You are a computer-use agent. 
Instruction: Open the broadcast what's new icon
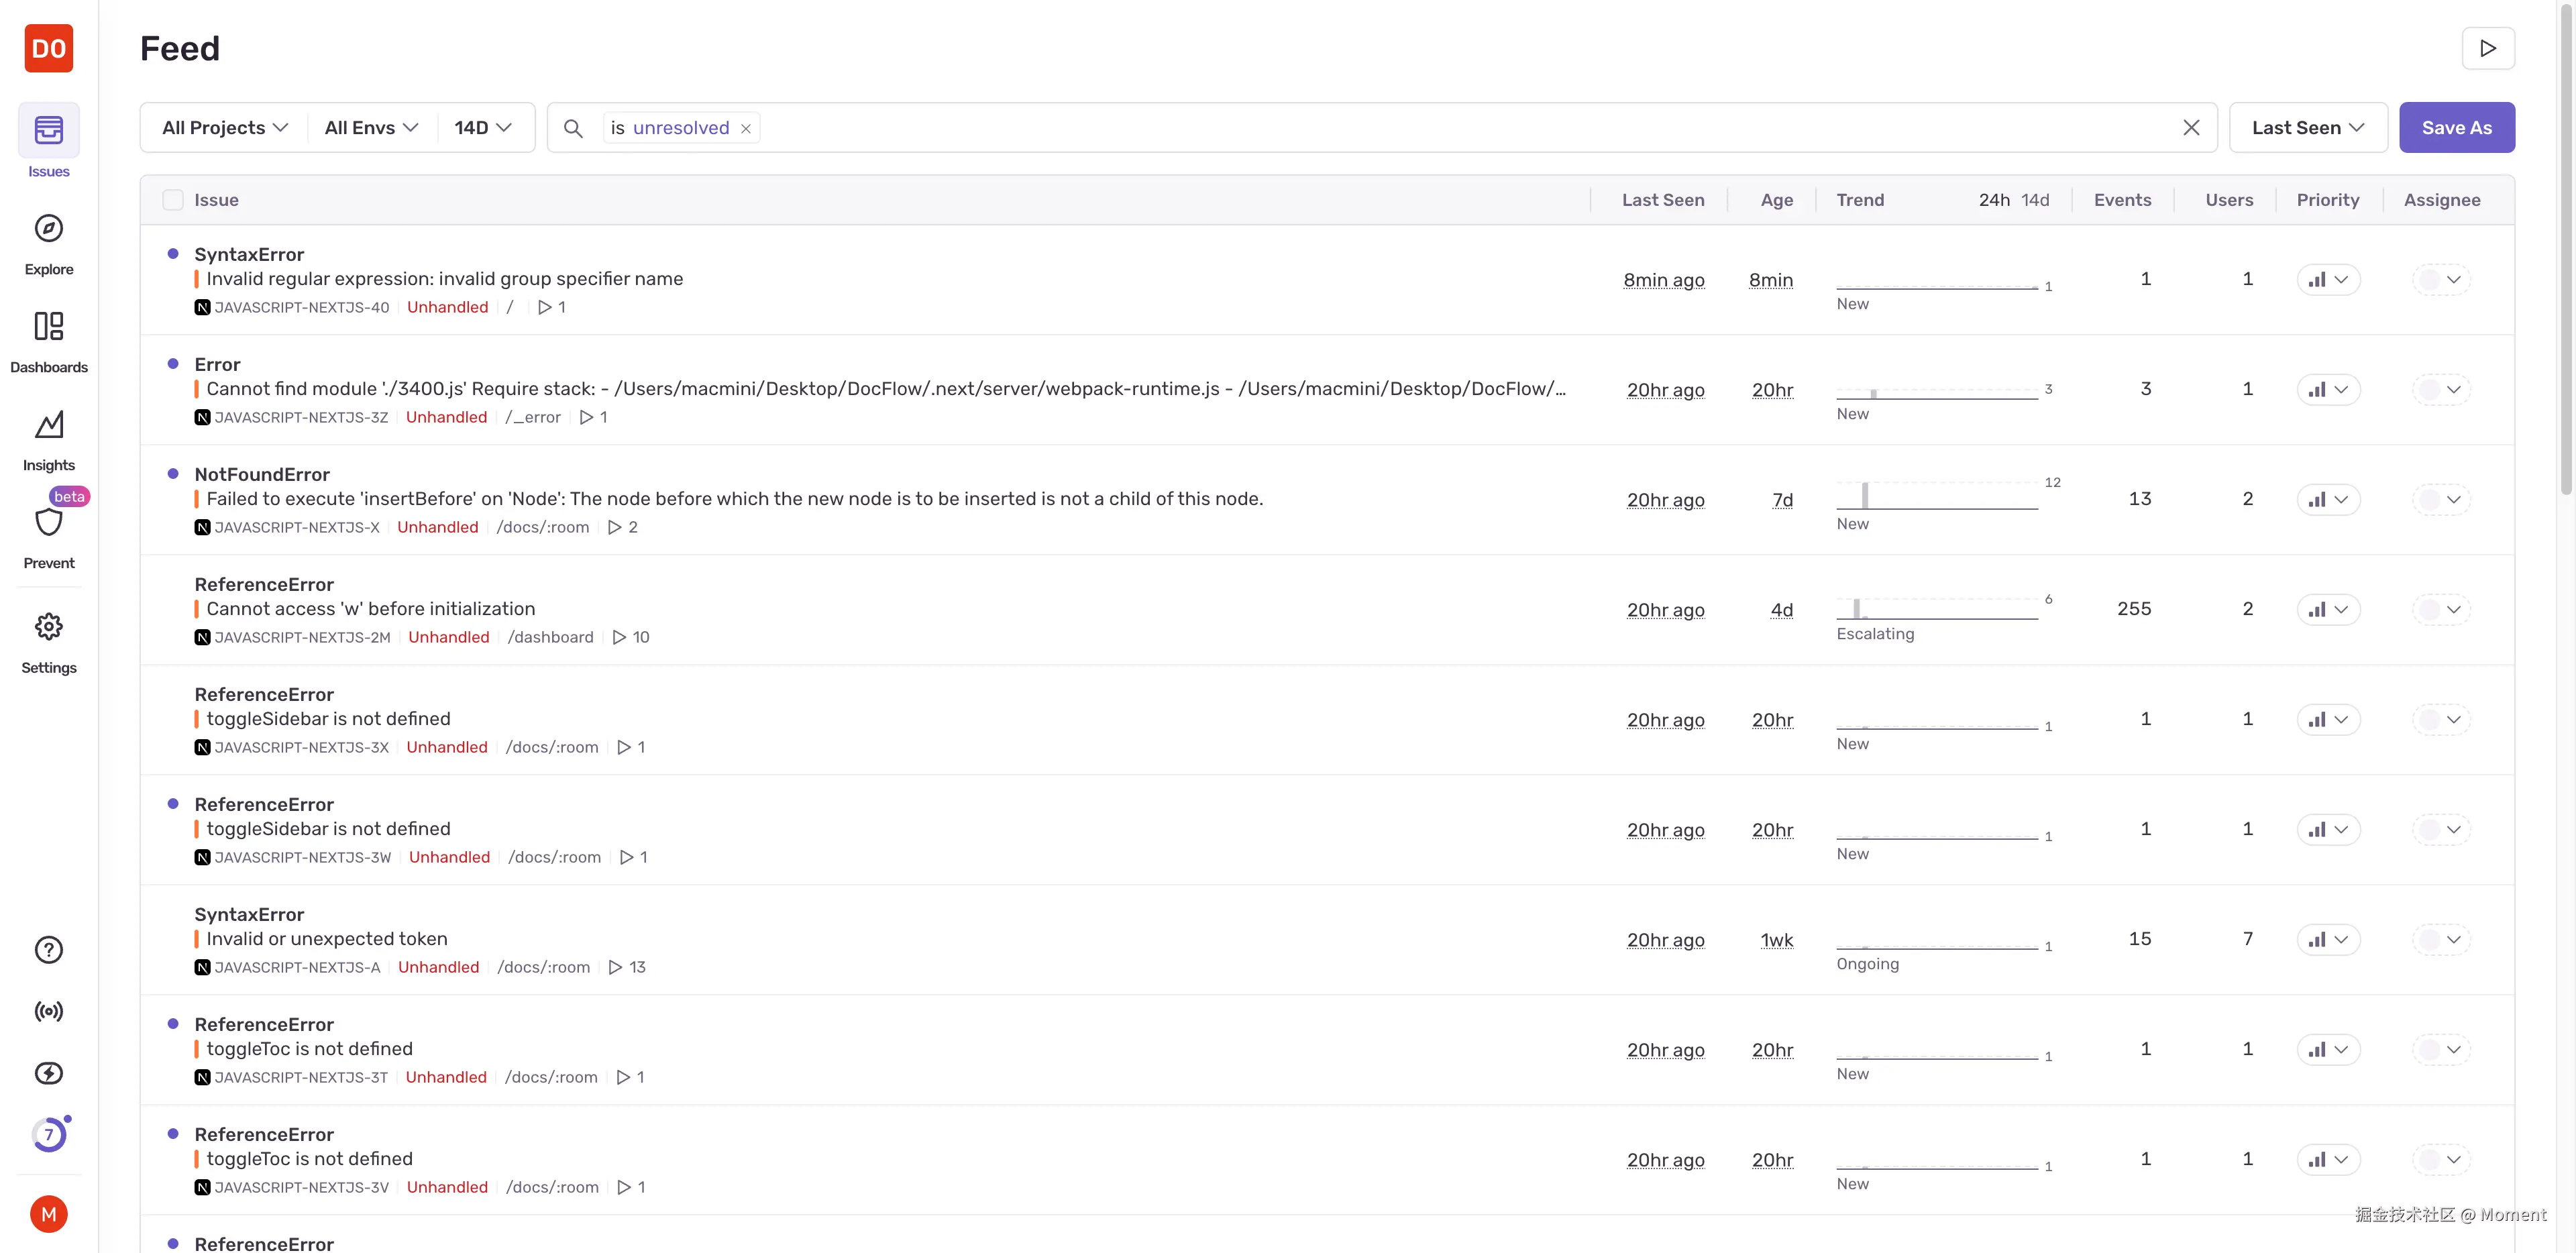click(48, 1011)
